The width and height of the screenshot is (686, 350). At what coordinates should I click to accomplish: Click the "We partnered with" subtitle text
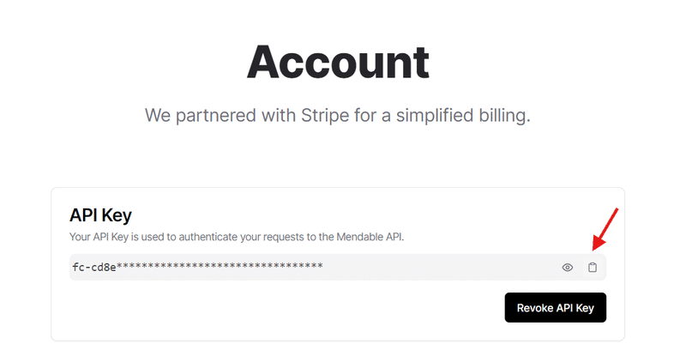coord(213,115)
